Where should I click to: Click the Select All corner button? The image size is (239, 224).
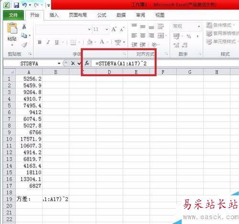coord(9,72)
